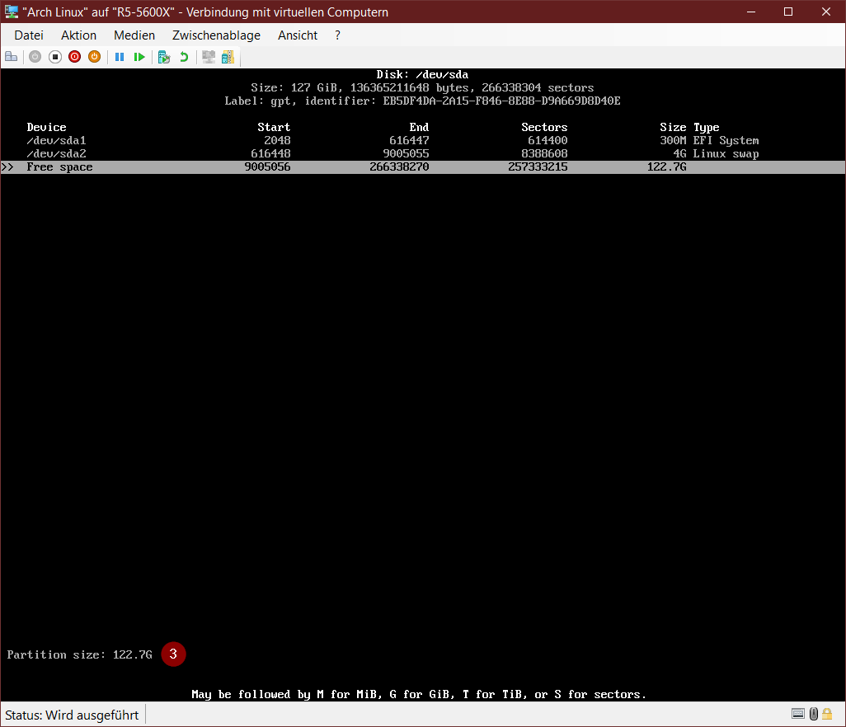Revert the VM with the green arrow icon

(x=184, y=57)
